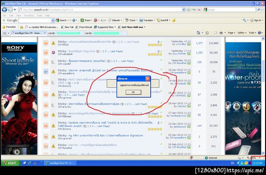266x175 pixels.
Task: Click the Sony Shoot in Style ad banner
Action: click(x=19, y=98)
